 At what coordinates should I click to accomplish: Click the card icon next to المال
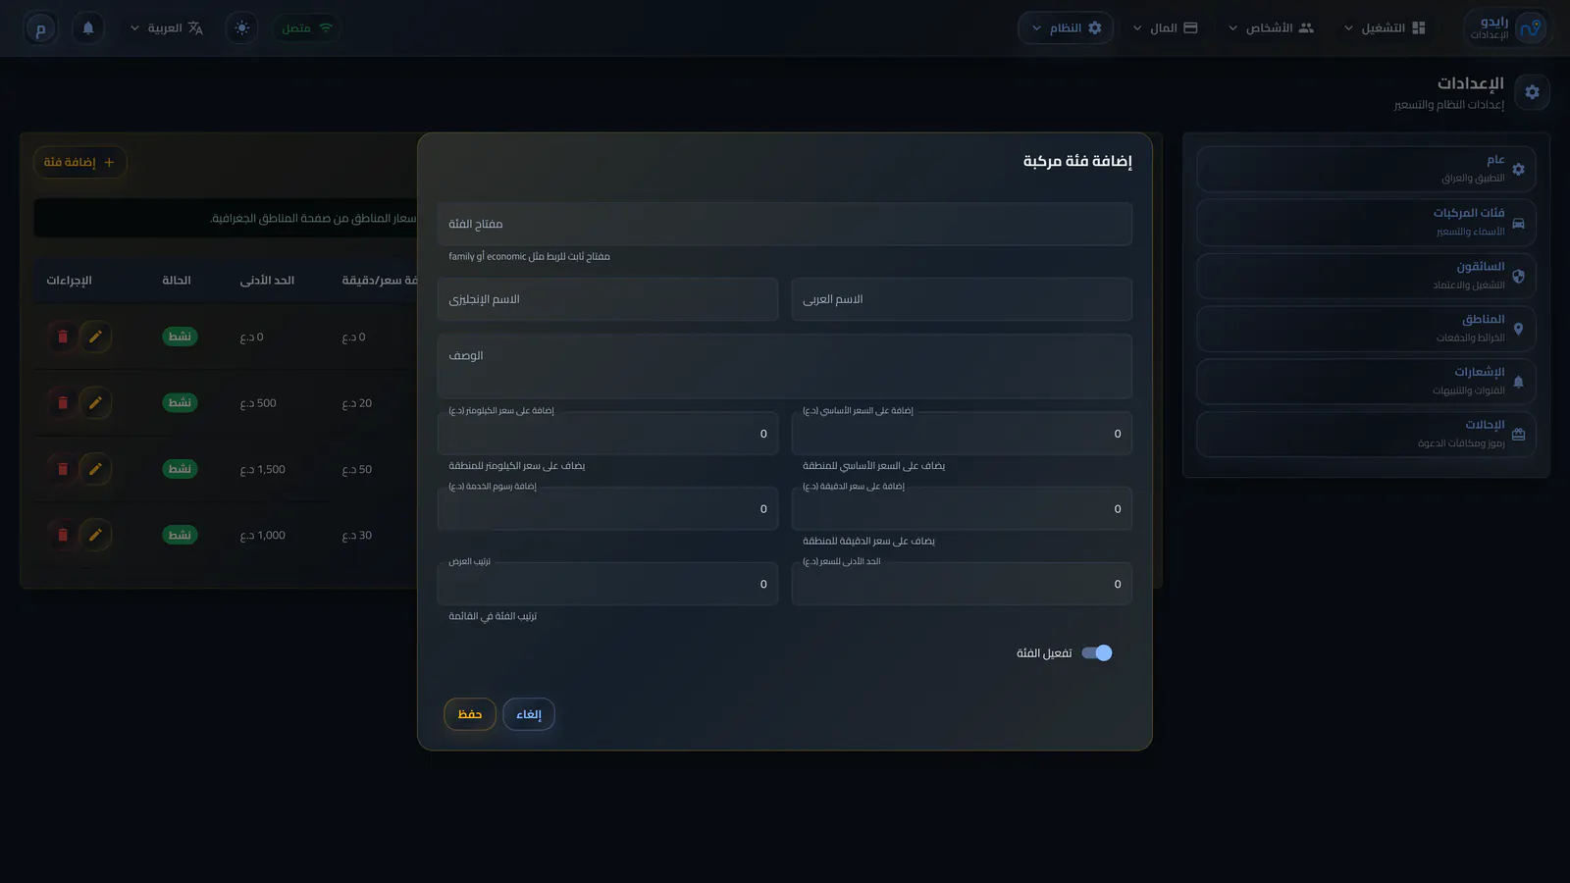pyautogui.click(x=1190, y=28)
